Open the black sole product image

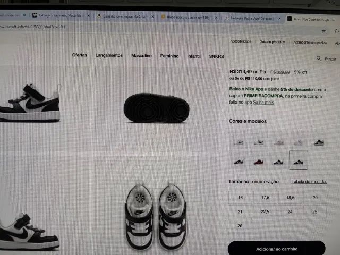coord(156,108)
